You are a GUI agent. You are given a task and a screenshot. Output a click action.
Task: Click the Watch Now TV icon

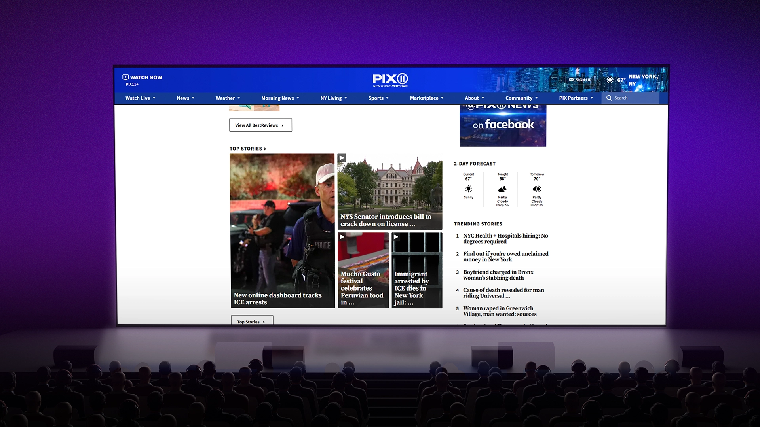[x=125, y=77]
